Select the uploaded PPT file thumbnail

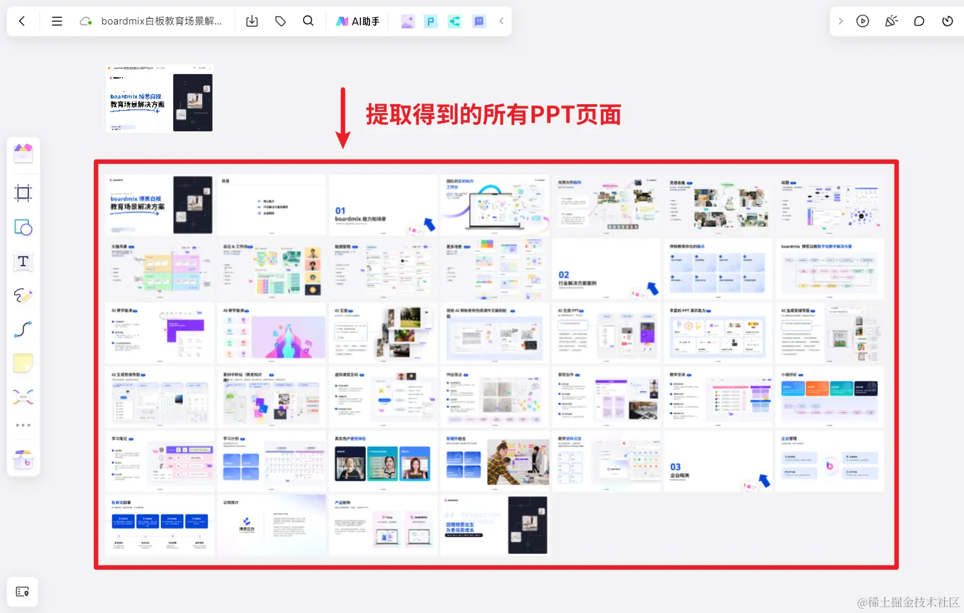160,98
